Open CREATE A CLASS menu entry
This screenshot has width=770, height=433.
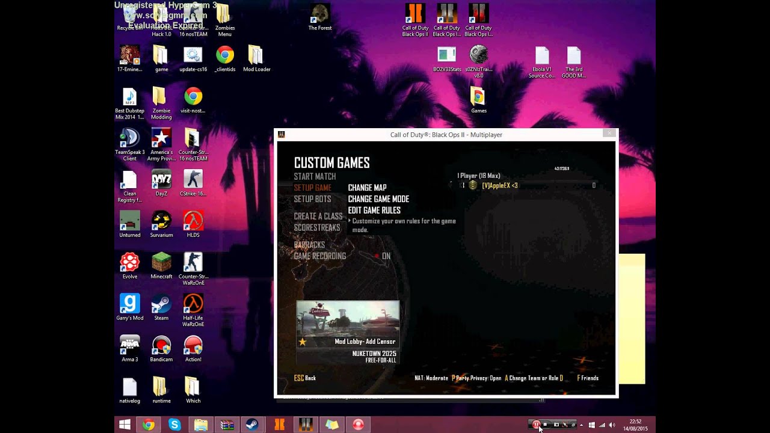318,216
